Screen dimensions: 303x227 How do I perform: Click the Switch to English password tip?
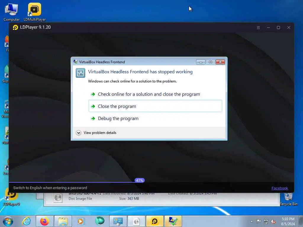pos(50,188)
